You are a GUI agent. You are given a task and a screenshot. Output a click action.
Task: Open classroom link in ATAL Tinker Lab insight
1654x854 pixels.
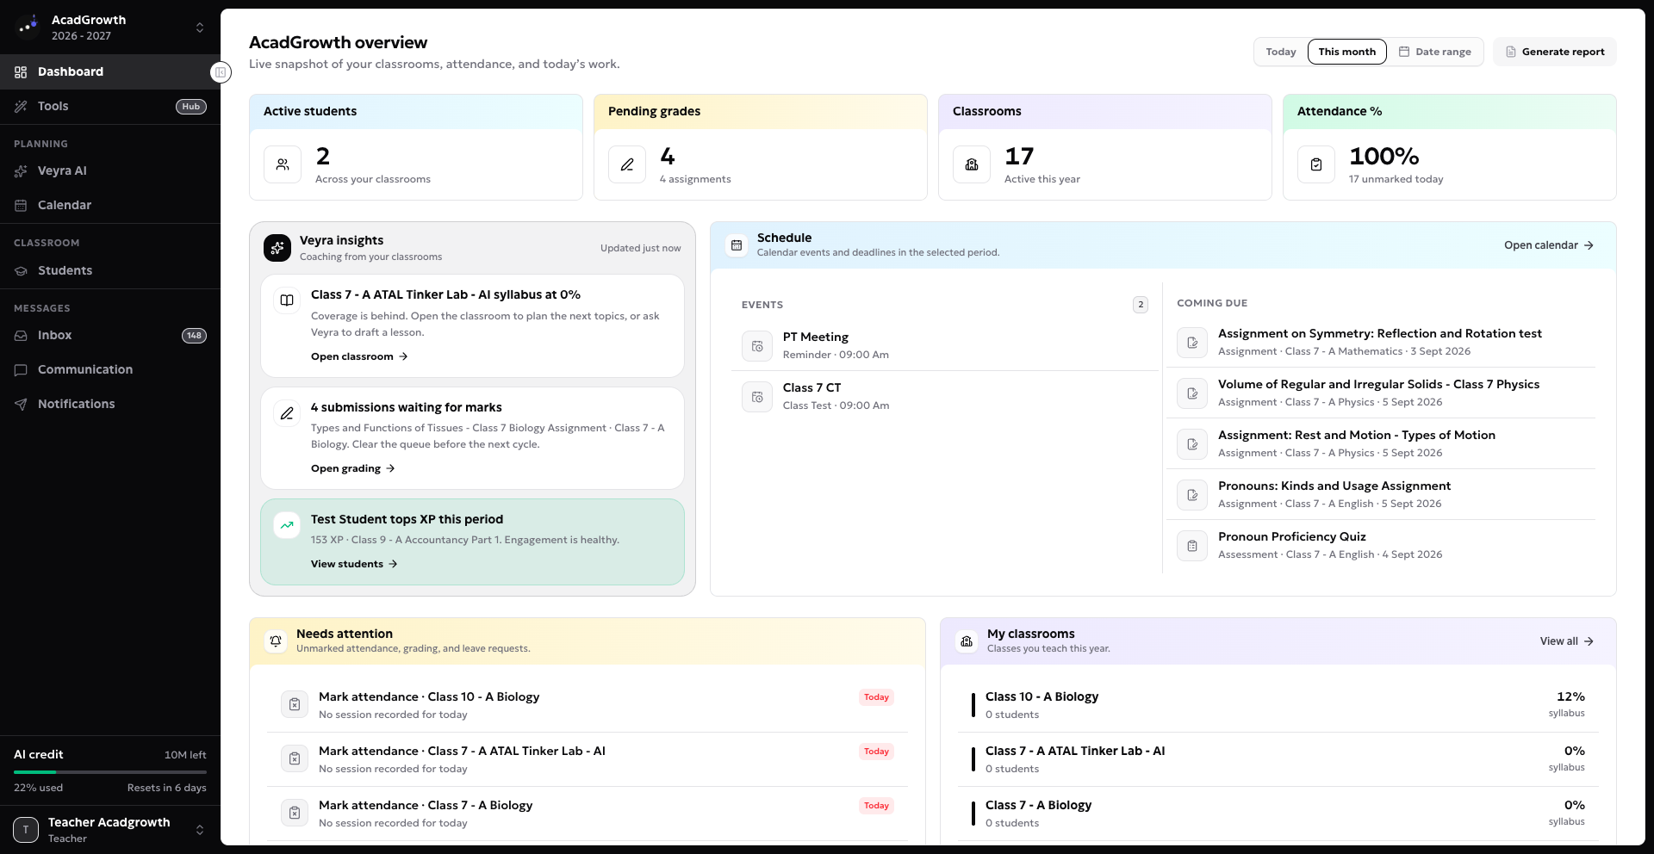coord(359,356)
